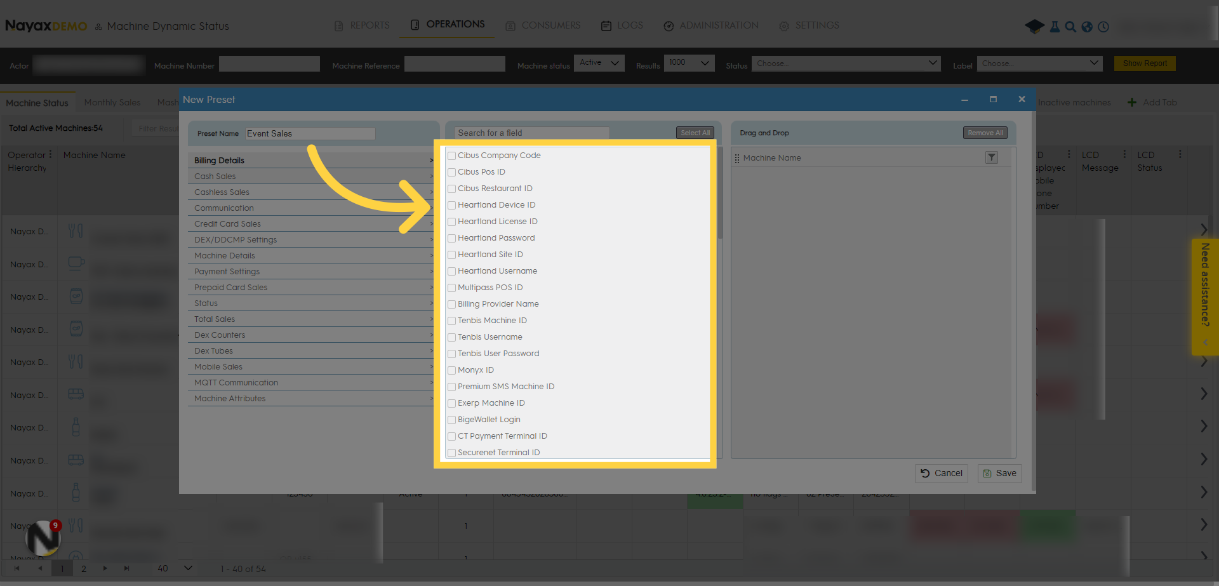Click the globe language icon
This screenshot has height=586, width=1219.
1087,27
